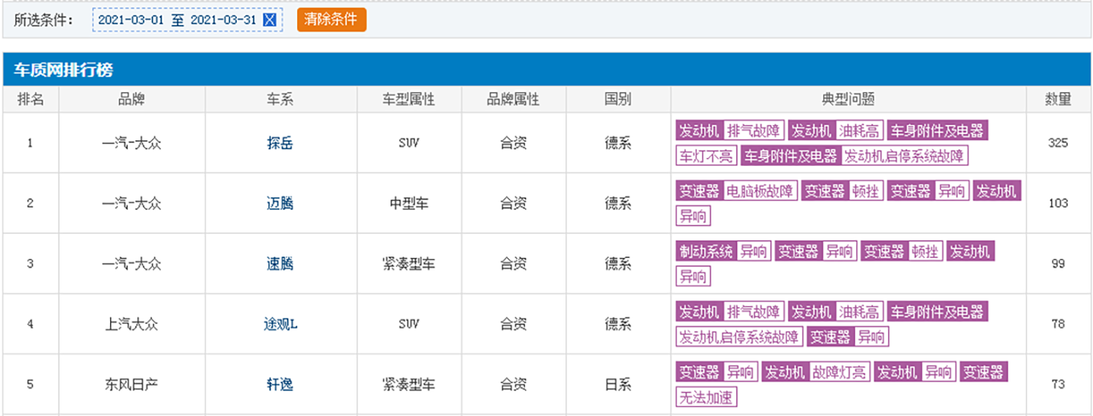
Task: Click the 变速器 异响 tag in the 轩逸 row
Action: [x=716, y=372]
